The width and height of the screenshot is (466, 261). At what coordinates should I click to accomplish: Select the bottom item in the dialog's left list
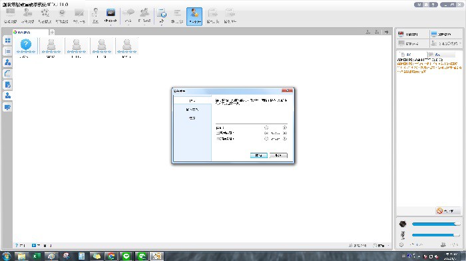click(192, 118)
